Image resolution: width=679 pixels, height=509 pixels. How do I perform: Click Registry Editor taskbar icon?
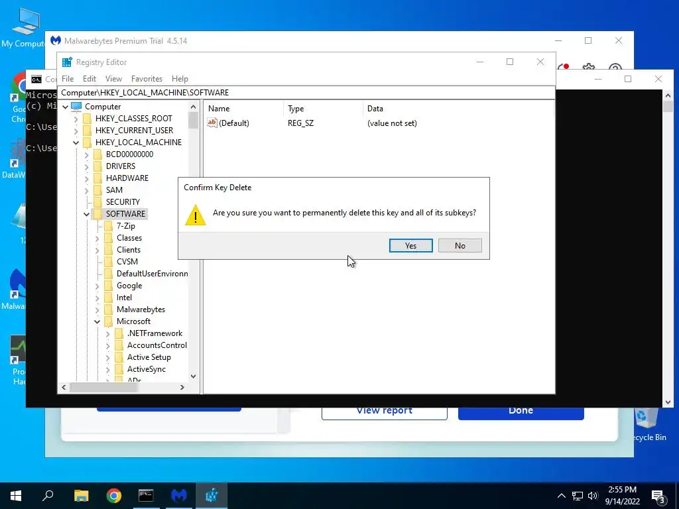tap(212, 496)
